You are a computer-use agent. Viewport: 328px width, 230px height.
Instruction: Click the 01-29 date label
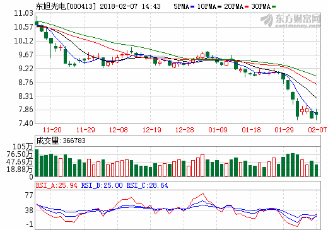click(x=284, y=130)
